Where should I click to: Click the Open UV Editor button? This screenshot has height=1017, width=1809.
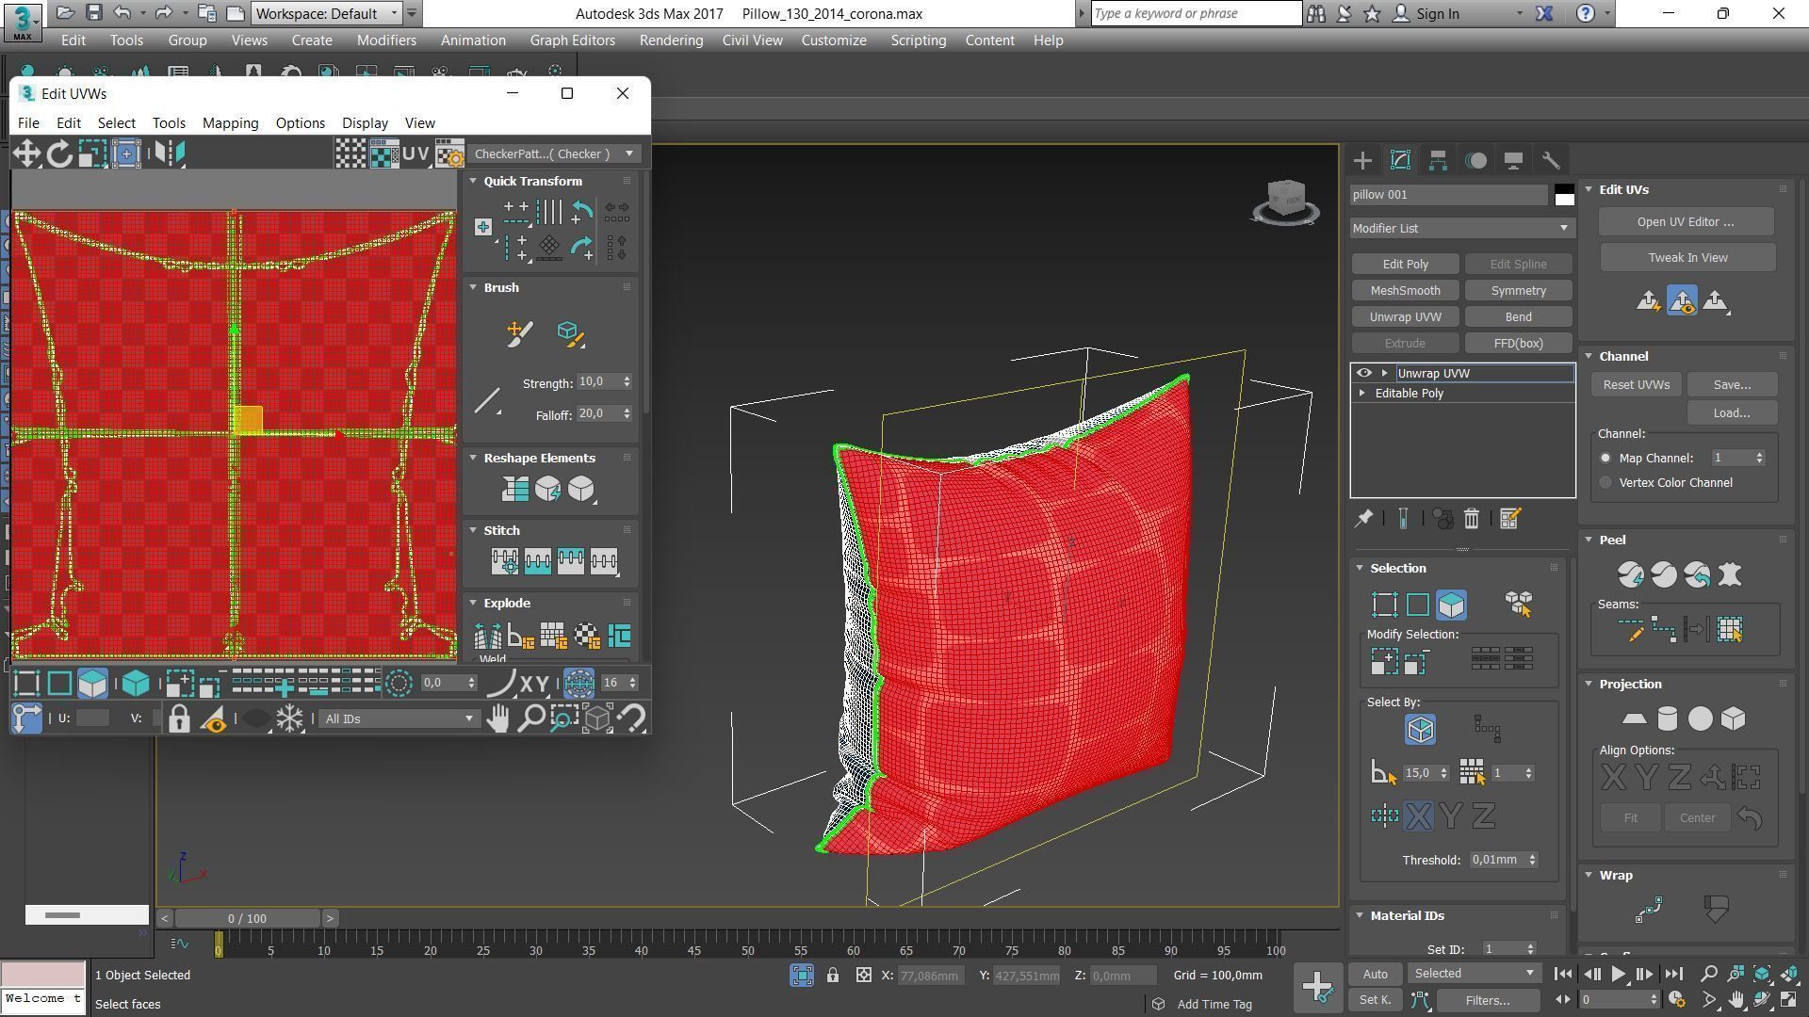tap(1685, 222)
